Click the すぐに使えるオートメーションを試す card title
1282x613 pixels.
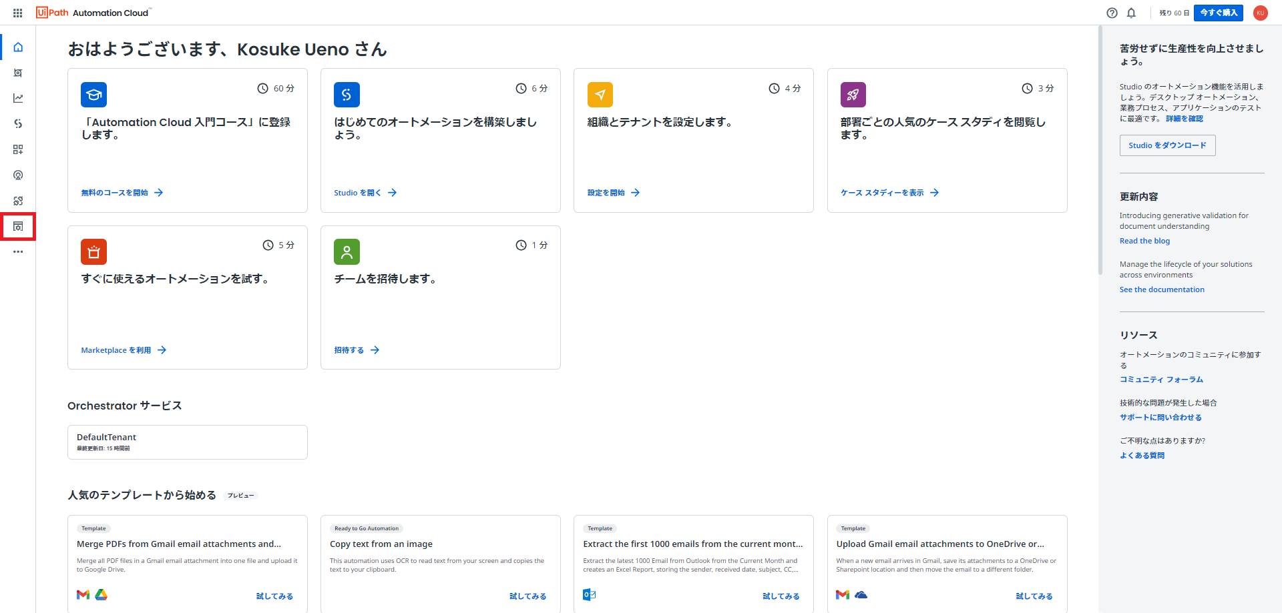[x=175, y=279]
